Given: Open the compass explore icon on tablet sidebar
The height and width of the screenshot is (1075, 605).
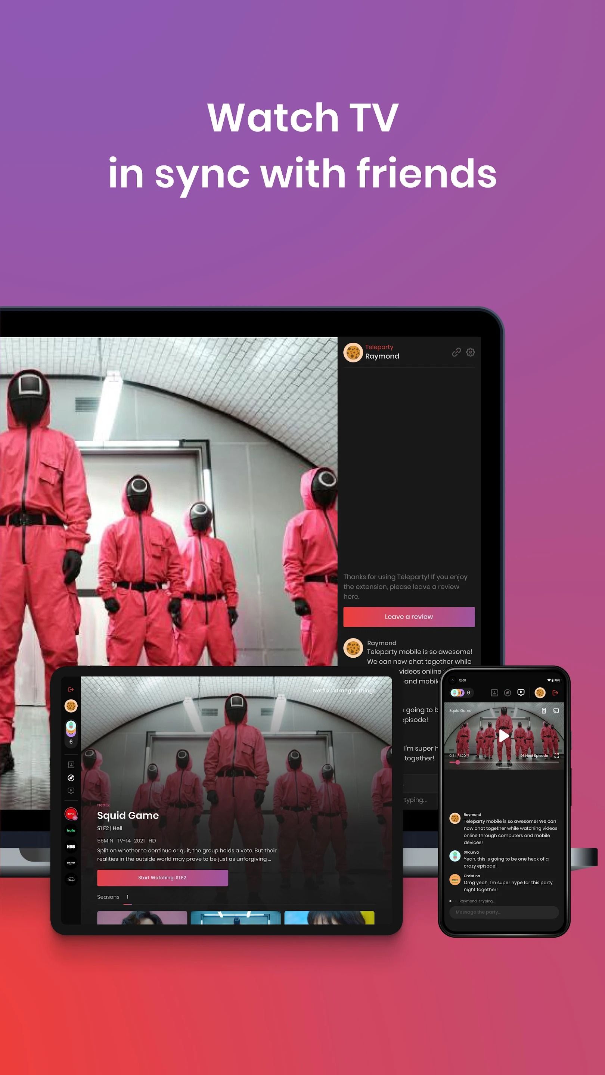Looking at the screenshot, I should [x=71, y=778].
